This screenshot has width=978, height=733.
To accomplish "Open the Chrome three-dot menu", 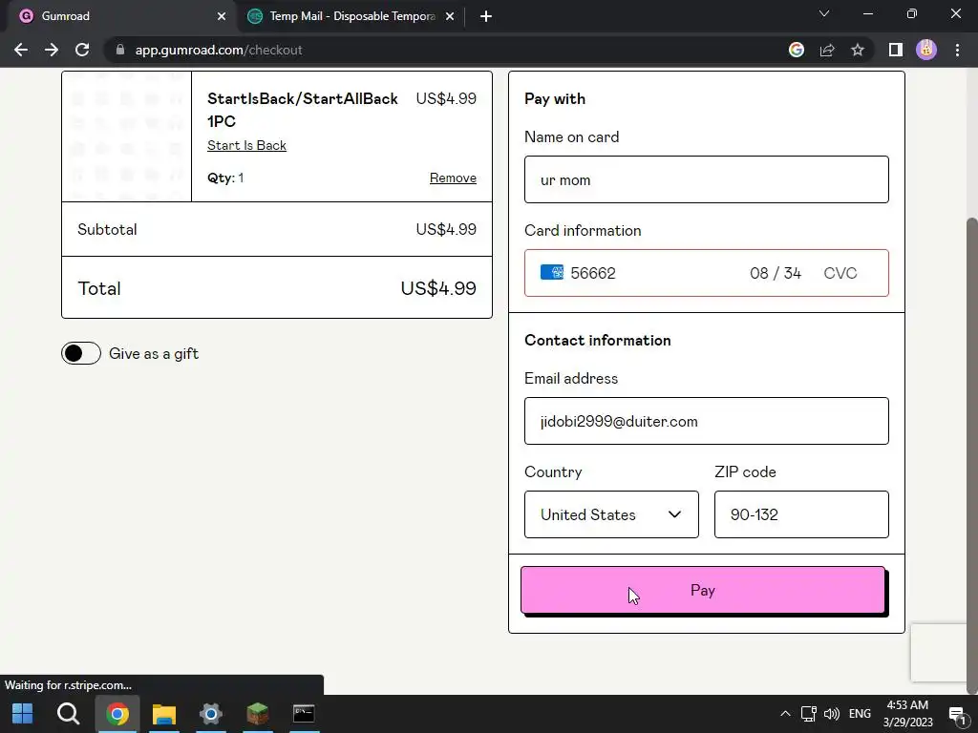I will 957,50.
